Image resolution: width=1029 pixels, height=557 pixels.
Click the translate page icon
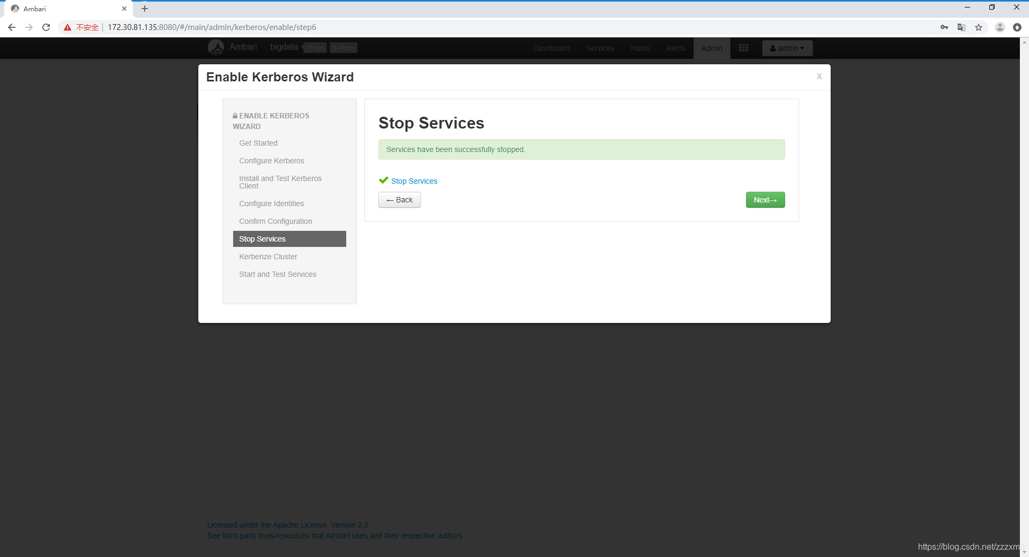coord(961,27)
